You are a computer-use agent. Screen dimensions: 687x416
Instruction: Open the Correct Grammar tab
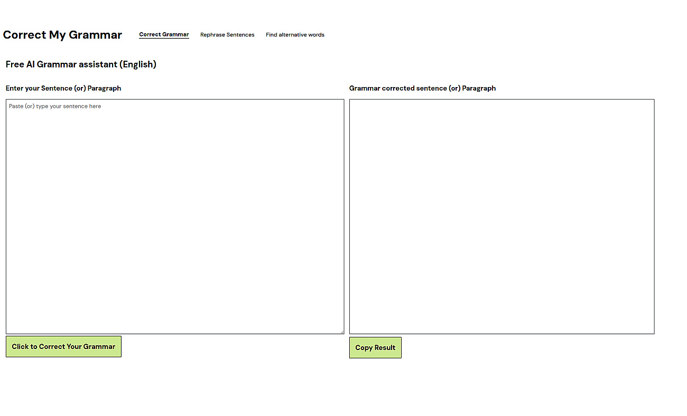(164, 35)
